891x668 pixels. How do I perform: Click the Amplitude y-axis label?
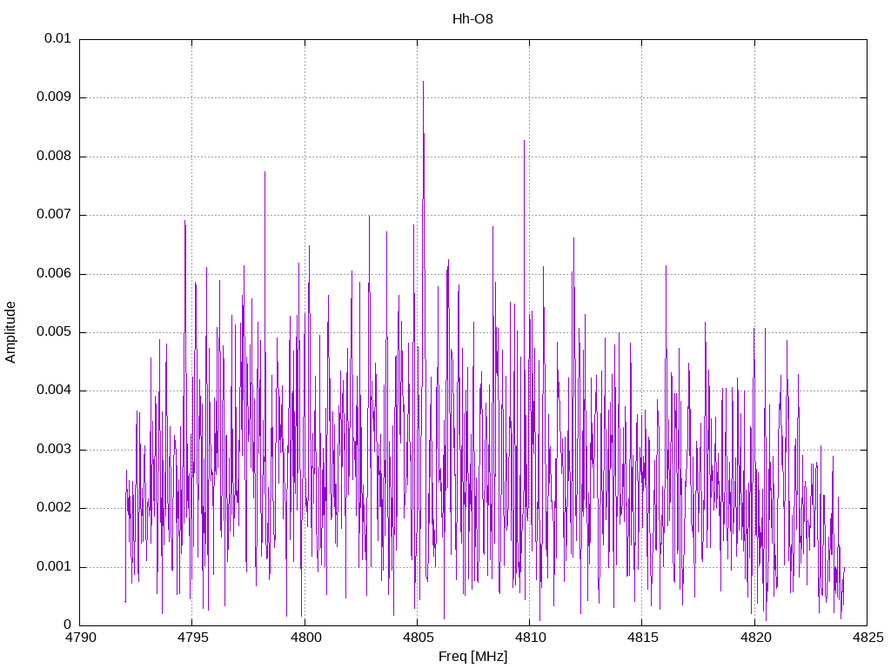pos(10,332)
